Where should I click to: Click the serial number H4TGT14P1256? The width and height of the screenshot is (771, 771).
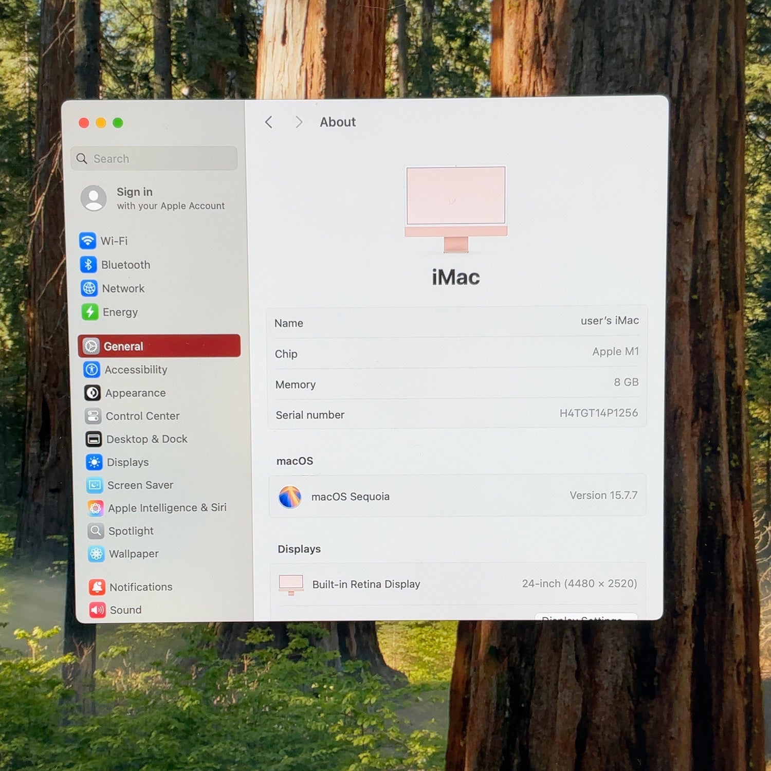coord(599,413)
